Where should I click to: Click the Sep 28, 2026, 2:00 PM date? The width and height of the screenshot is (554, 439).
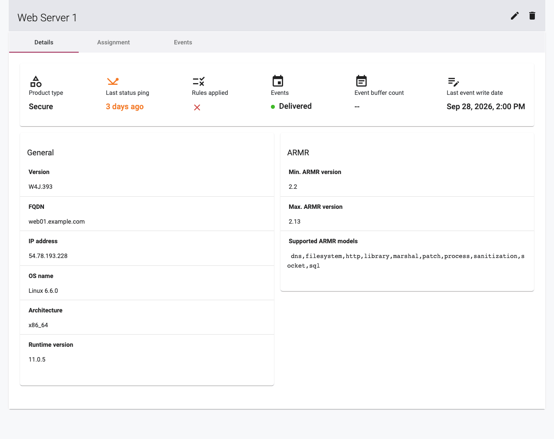pos(486,107)
